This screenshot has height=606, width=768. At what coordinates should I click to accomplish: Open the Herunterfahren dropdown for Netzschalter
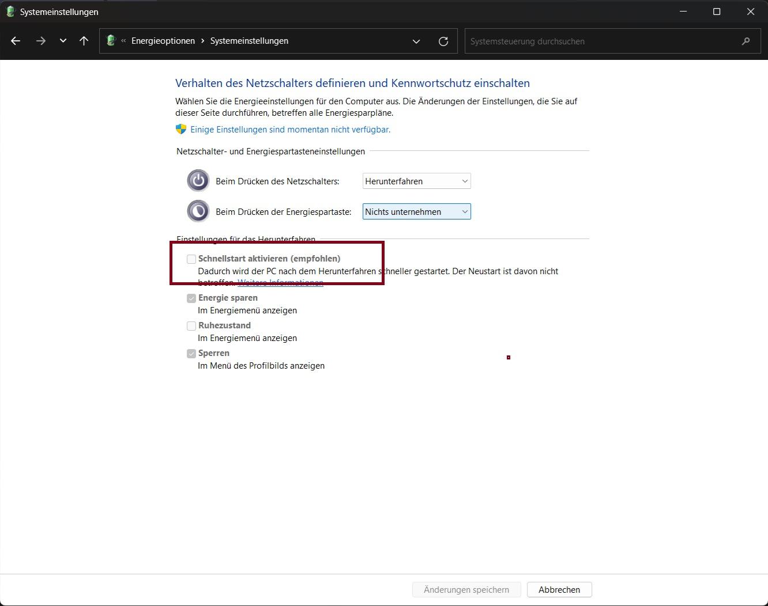[x=417, y=181]
